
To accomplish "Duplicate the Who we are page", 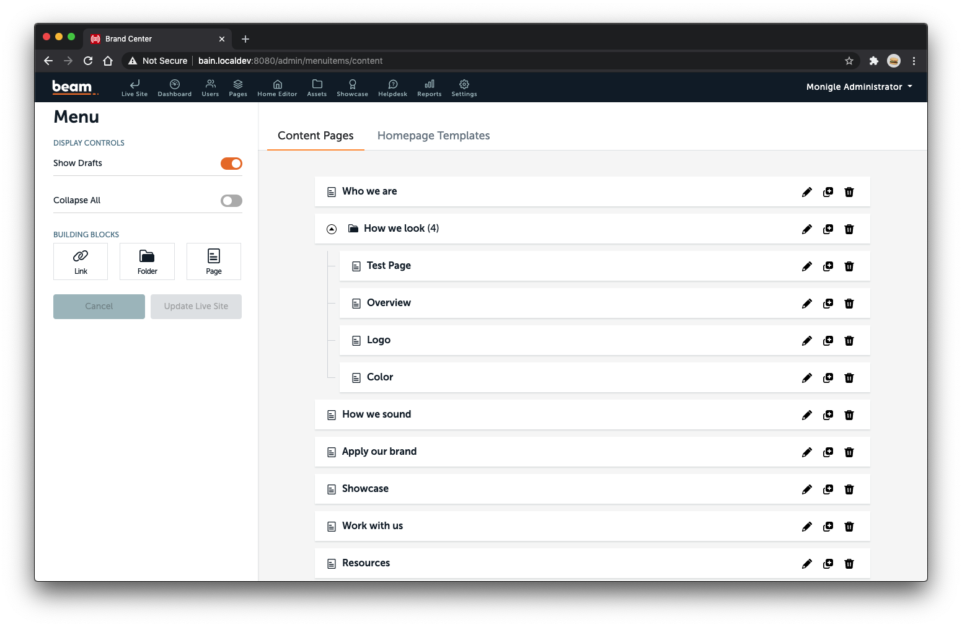I will [x=828, y=192].
